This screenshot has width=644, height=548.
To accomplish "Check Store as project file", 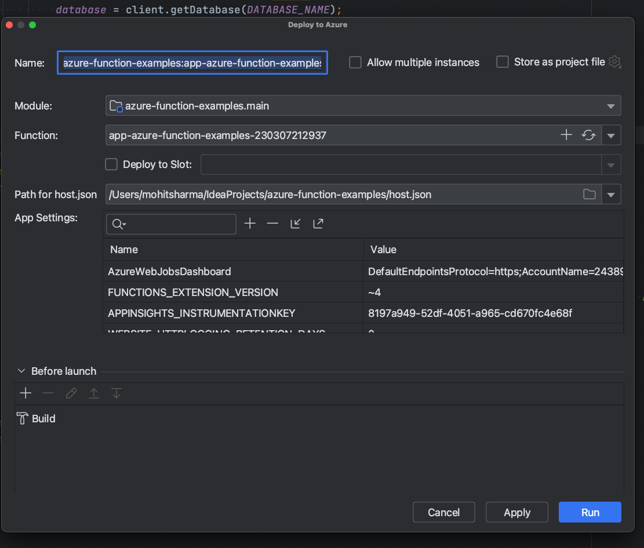I will click(x=502, y=61).
